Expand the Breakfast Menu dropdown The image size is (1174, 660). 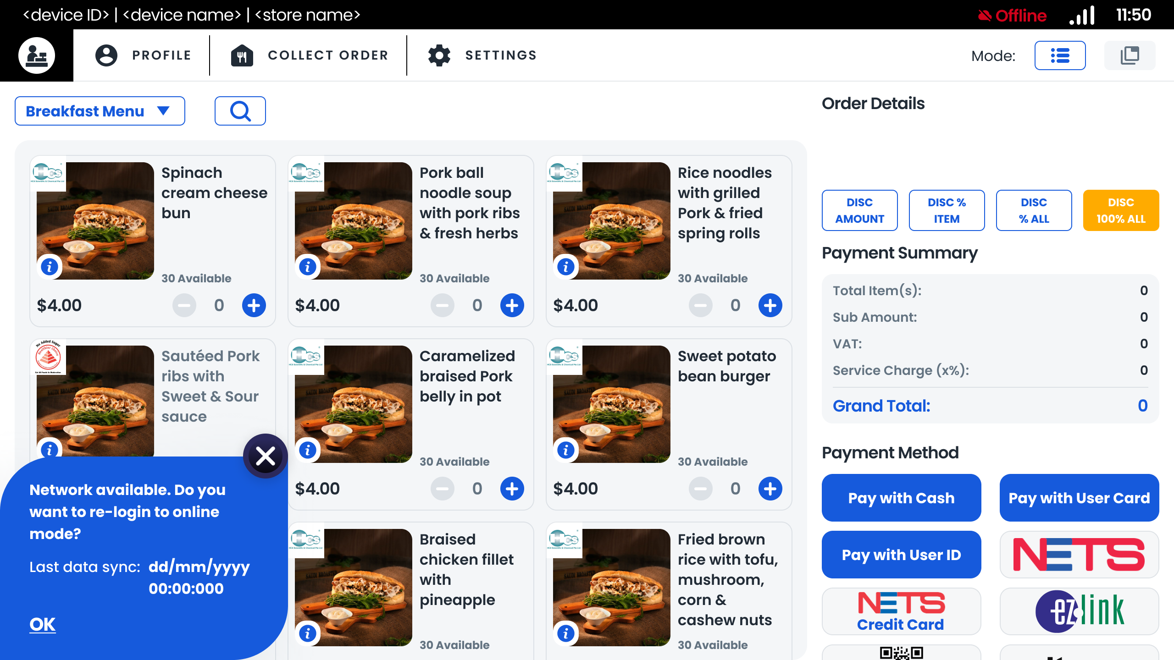[x=100, y=111]
